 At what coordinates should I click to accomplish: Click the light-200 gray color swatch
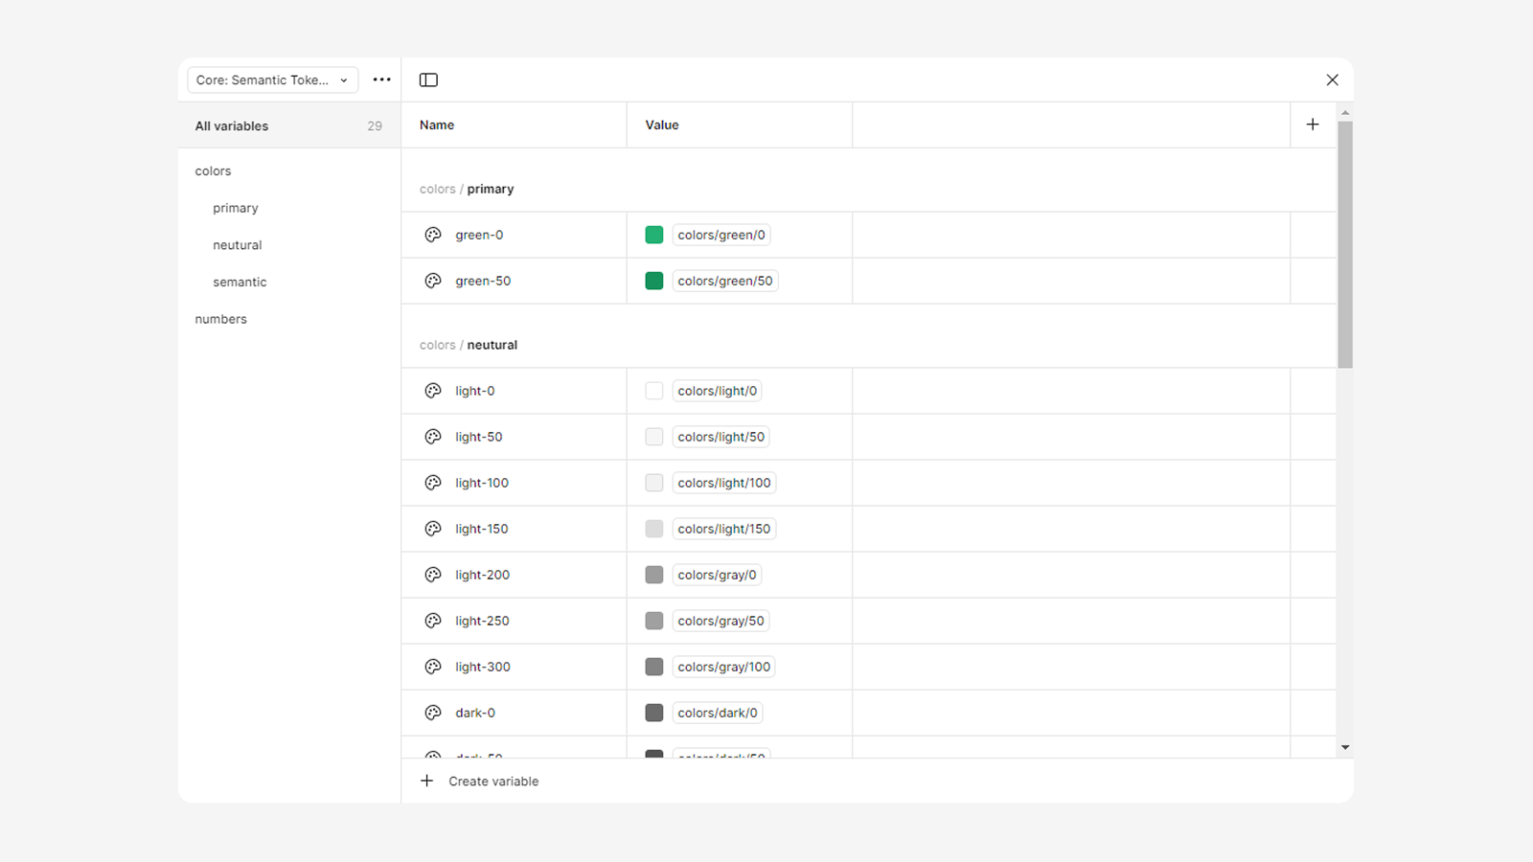click(654, 575)
